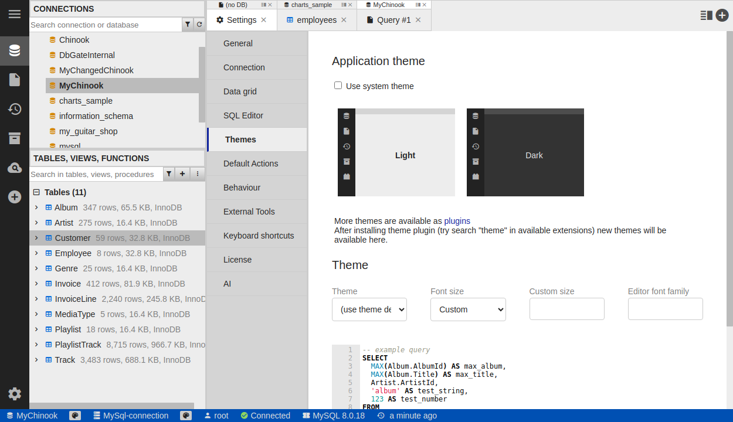Click the Custom size input field

coord(566,309)
